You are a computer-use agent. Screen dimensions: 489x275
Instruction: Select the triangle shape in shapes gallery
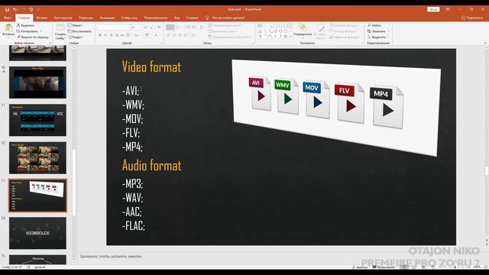[x=260, y=31]
